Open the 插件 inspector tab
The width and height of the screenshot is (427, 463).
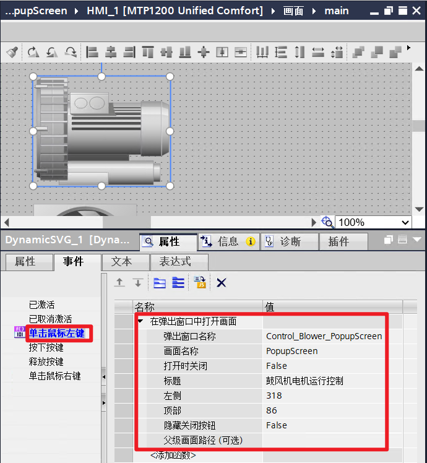[x=343, y=242]
